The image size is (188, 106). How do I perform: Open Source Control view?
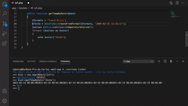click(5, 24)
